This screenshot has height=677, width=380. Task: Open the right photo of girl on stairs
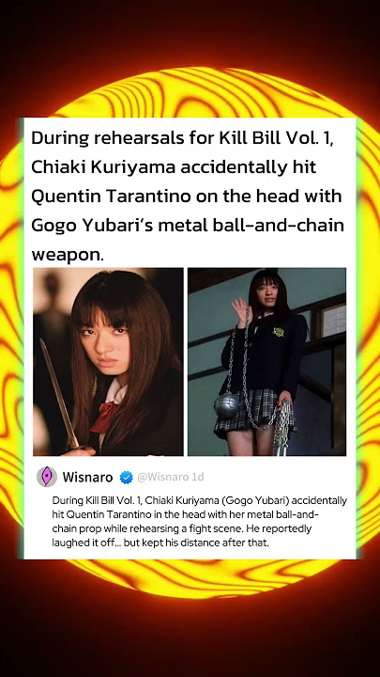[266, 362]
